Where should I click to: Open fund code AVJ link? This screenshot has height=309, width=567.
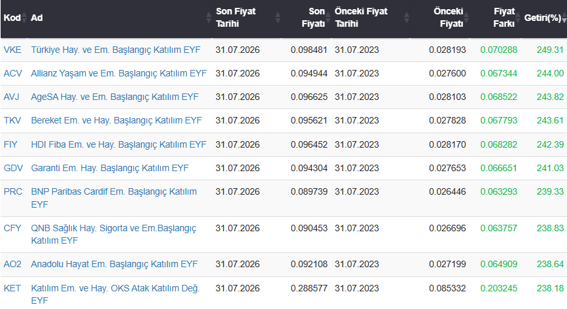pos(11,97)
